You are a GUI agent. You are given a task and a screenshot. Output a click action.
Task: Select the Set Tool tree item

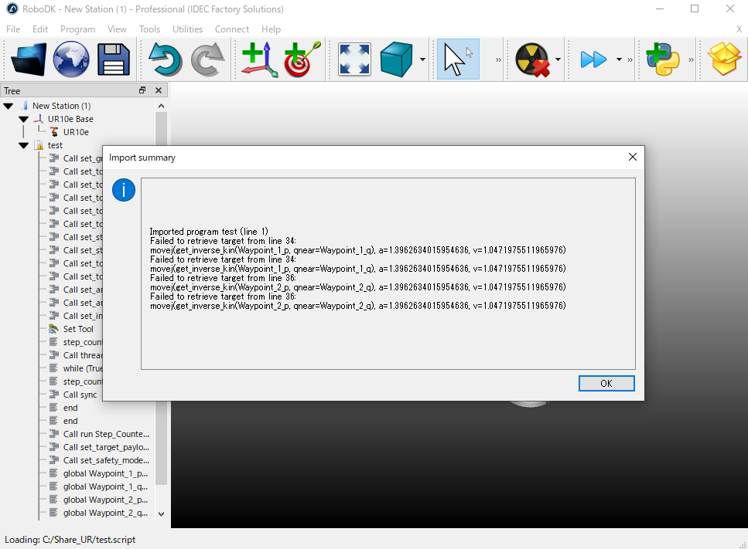pyautogui.click(x=78, y=329)
